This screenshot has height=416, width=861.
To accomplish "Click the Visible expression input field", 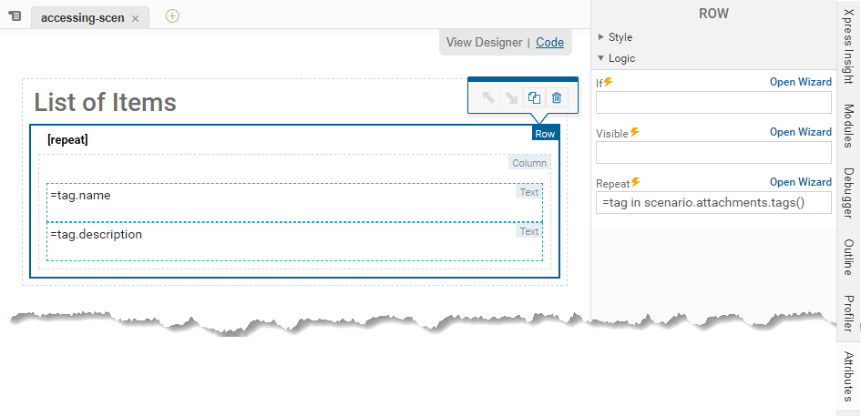I will pyautogui.click(x=713, y=153).
